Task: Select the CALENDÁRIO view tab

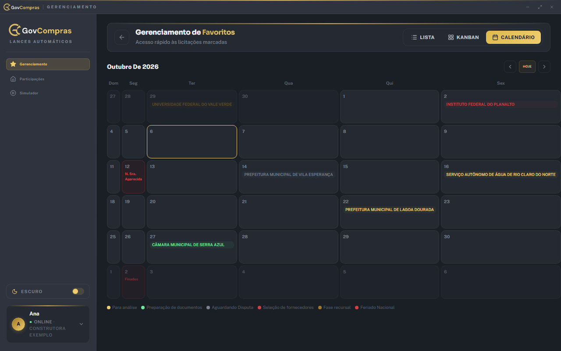Action: coord(513,37)
